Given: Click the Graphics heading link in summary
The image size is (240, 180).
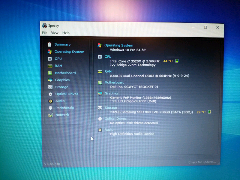Looking at the screenshot, I should (x=112, y=93).
